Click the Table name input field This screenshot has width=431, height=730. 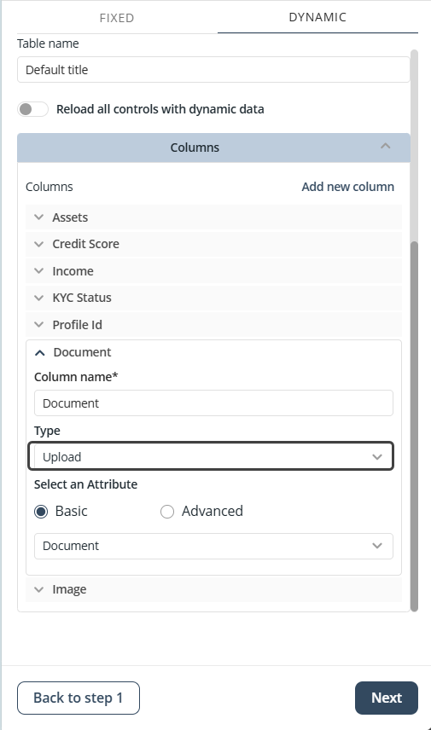pyautogui.click(x=213, y=70)
